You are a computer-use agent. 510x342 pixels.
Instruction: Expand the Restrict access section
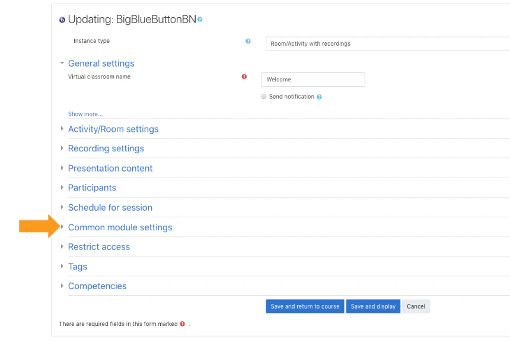99,246
